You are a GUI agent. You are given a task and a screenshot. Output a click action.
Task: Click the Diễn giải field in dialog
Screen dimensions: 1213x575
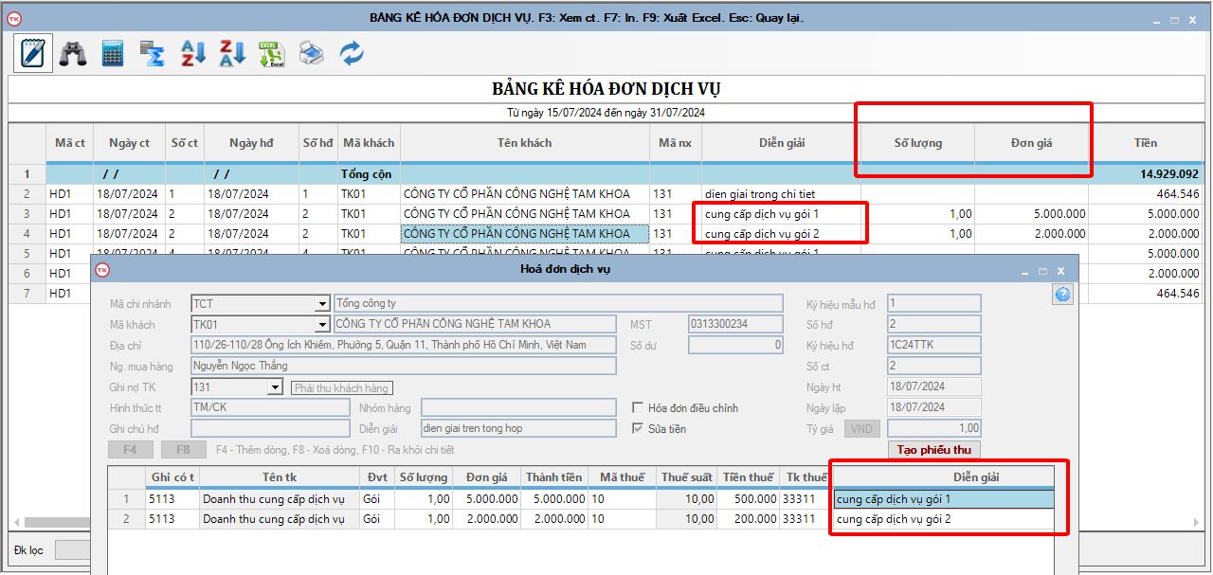coord(517,428)
